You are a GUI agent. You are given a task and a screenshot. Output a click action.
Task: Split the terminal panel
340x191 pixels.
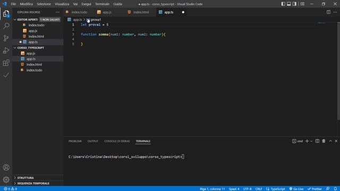(317, 141)
